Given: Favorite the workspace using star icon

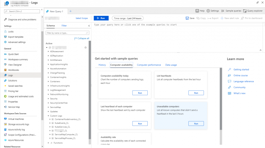Looking at the screenshot, I should coord(86,47).
